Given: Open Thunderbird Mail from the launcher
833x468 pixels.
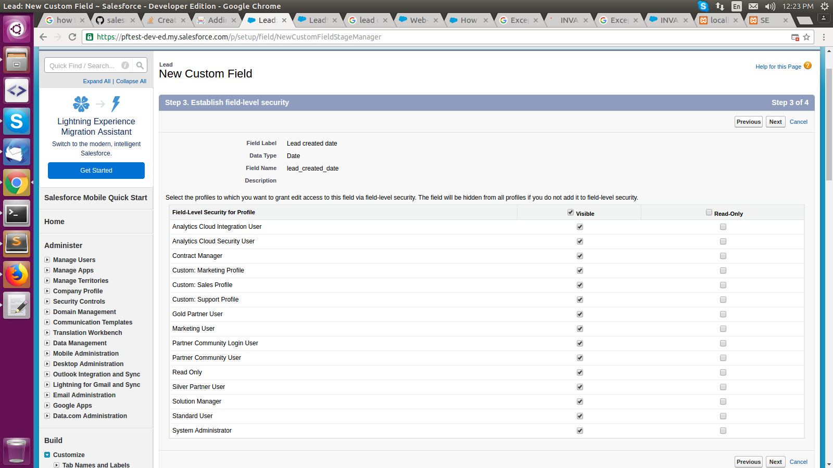Looking at the screenshot, I should coord(17,152).
